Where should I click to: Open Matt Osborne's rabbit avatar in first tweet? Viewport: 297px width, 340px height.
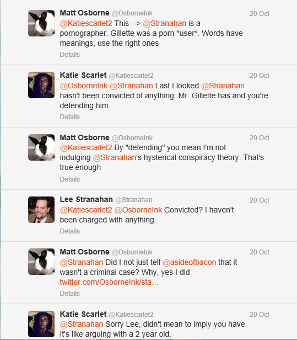[x=41, y=23]
